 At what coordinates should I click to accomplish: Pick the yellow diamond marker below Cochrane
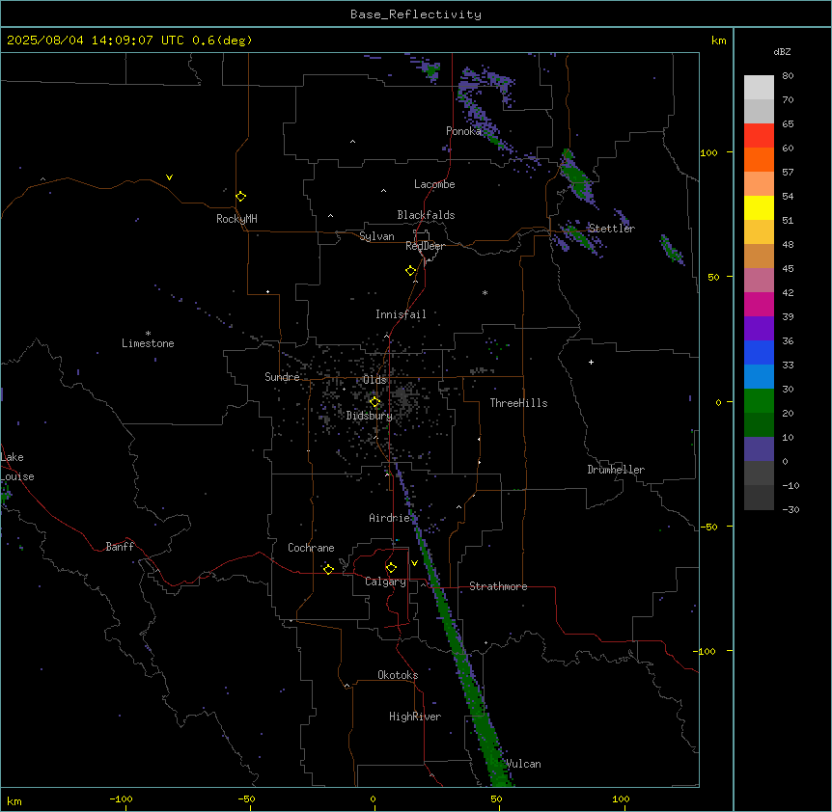click(328, 569)
